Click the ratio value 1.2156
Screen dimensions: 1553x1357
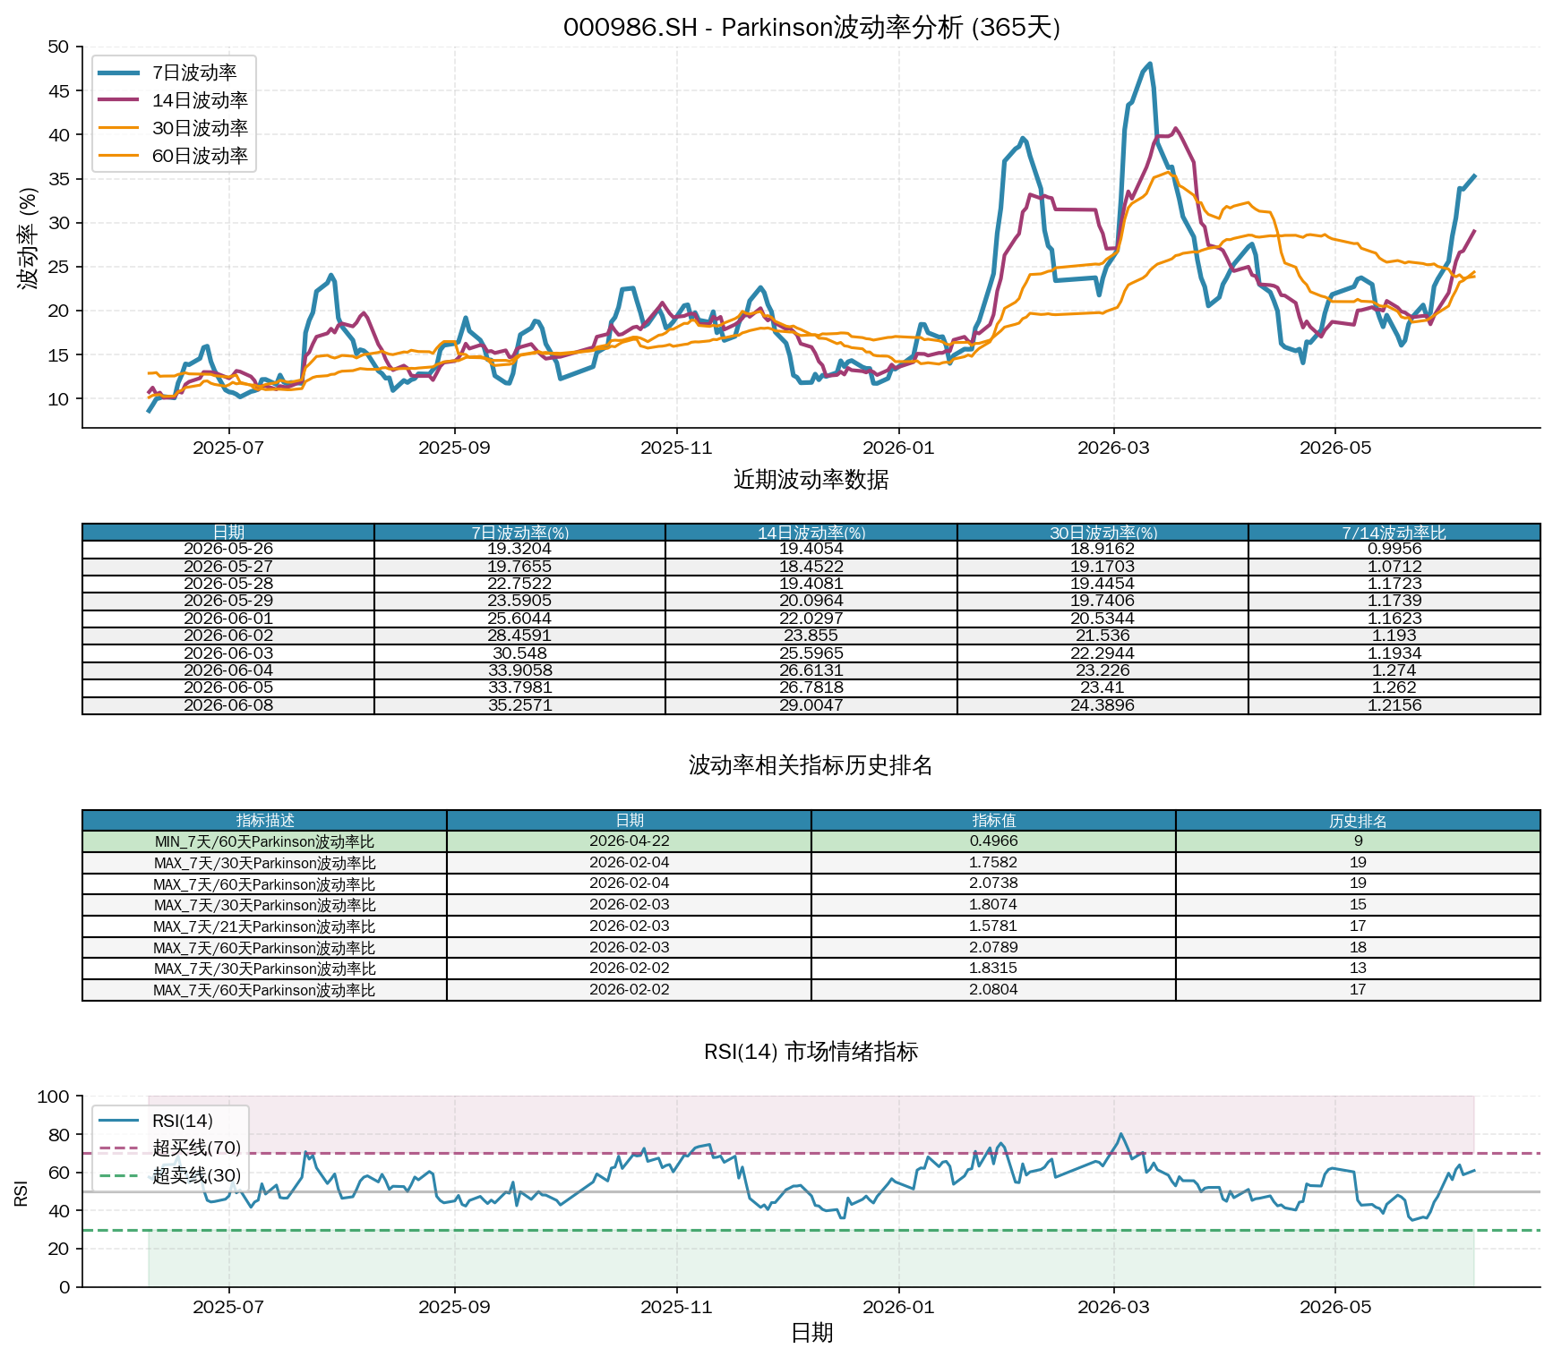[1394, 705]
